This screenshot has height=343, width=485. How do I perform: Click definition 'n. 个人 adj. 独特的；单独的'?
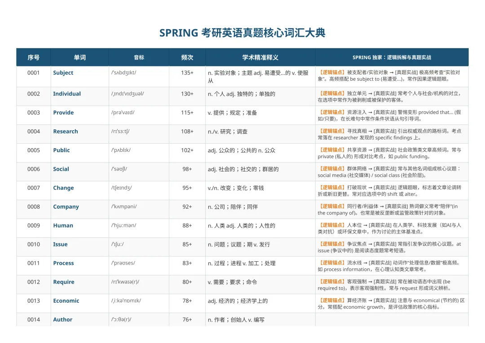pyautogui.click(x=241, y=94)
